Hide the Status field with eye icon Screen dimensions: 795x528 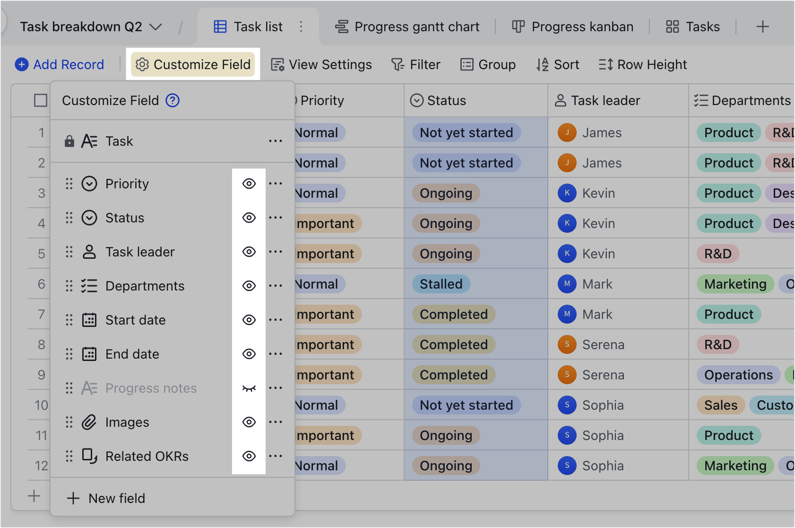click(249, 218)
